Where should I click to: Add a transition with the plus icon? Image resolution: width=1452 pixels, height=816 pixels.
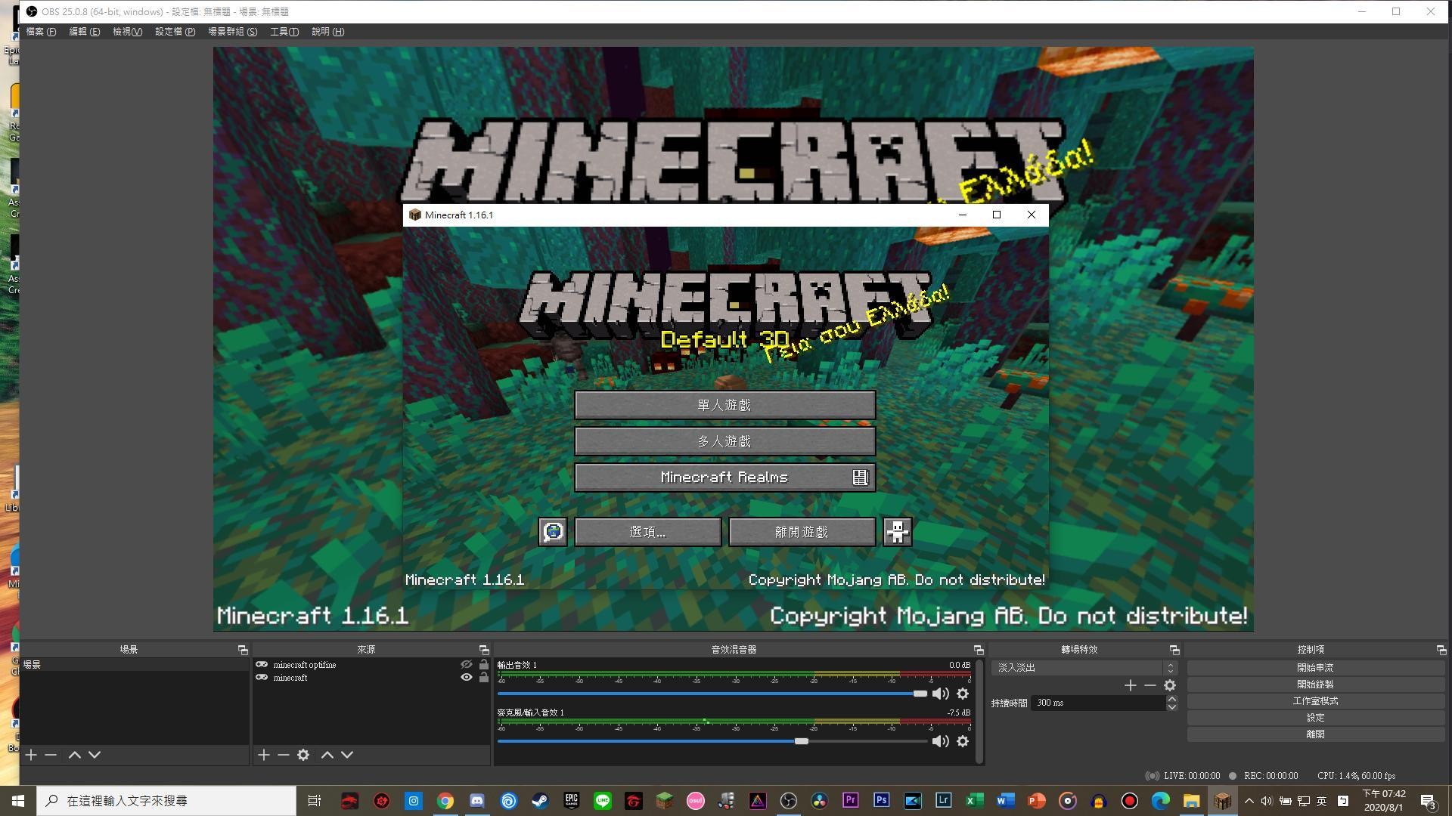[x=1130, y=685]
